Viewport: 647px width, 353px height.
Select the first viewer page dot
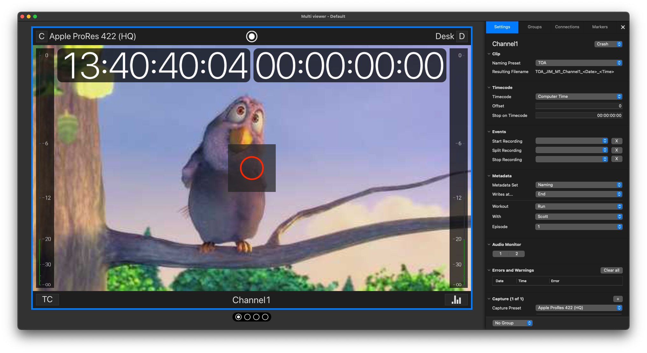point(238,317)
